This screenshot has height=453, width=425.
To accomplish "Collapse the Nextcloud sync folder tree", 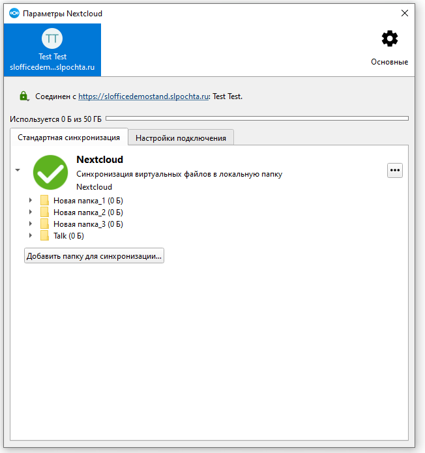I will tap(18, 170).
